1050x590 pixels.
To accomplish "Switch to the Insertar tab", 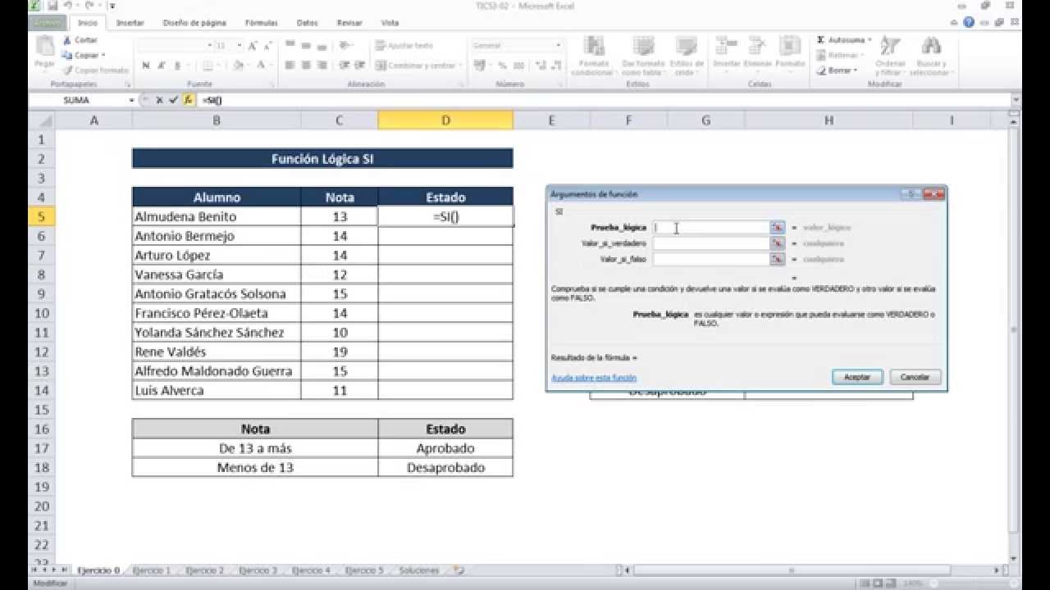I will 130,23.
